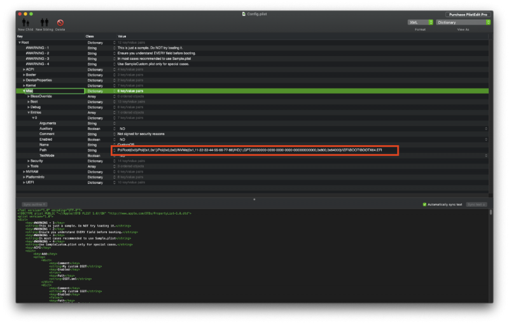
Task: Expand the UEFI dictionary node
Action: (x=24, y=183)
